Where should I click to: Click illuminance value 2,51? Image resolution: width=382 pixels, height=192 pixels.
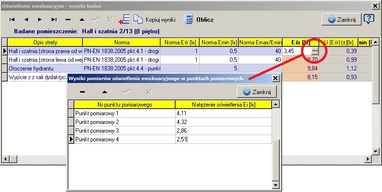click(x=224, y=139)
